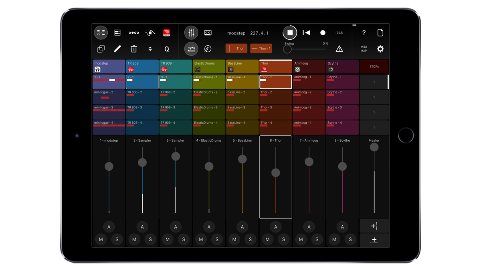Select the Scythe track header
The height and width of the screenshot is (271, 481).
pos(342,67)
